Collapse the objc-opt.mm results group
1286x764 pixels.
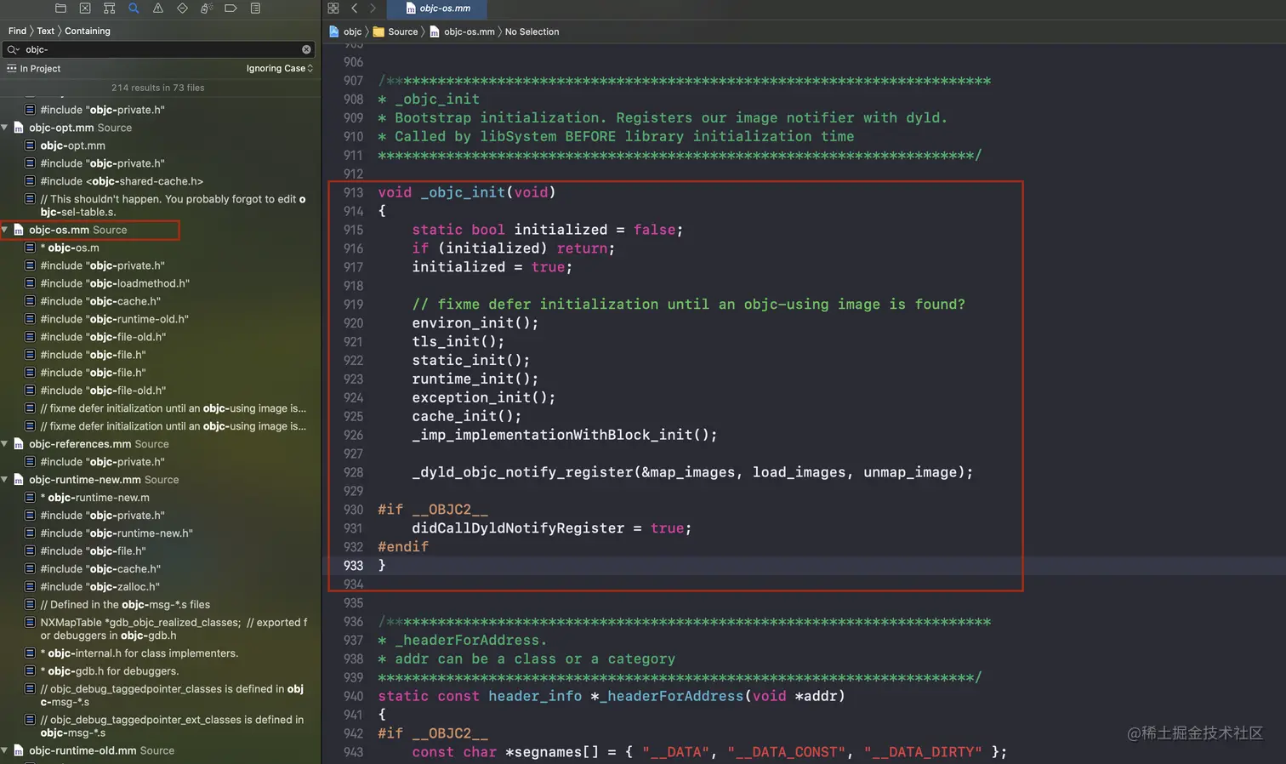point(5,128)
